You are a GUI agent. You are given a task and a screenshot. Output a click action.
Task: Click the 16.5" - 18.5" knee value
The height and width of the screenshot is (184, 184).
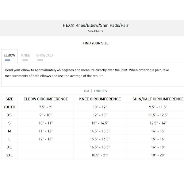tap(100, 147)
